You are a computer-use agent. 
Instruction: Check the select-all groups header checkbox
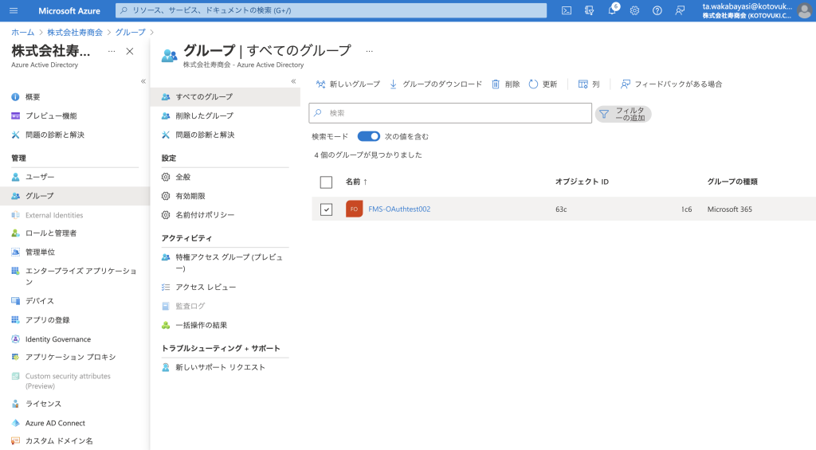click(326, 182)
